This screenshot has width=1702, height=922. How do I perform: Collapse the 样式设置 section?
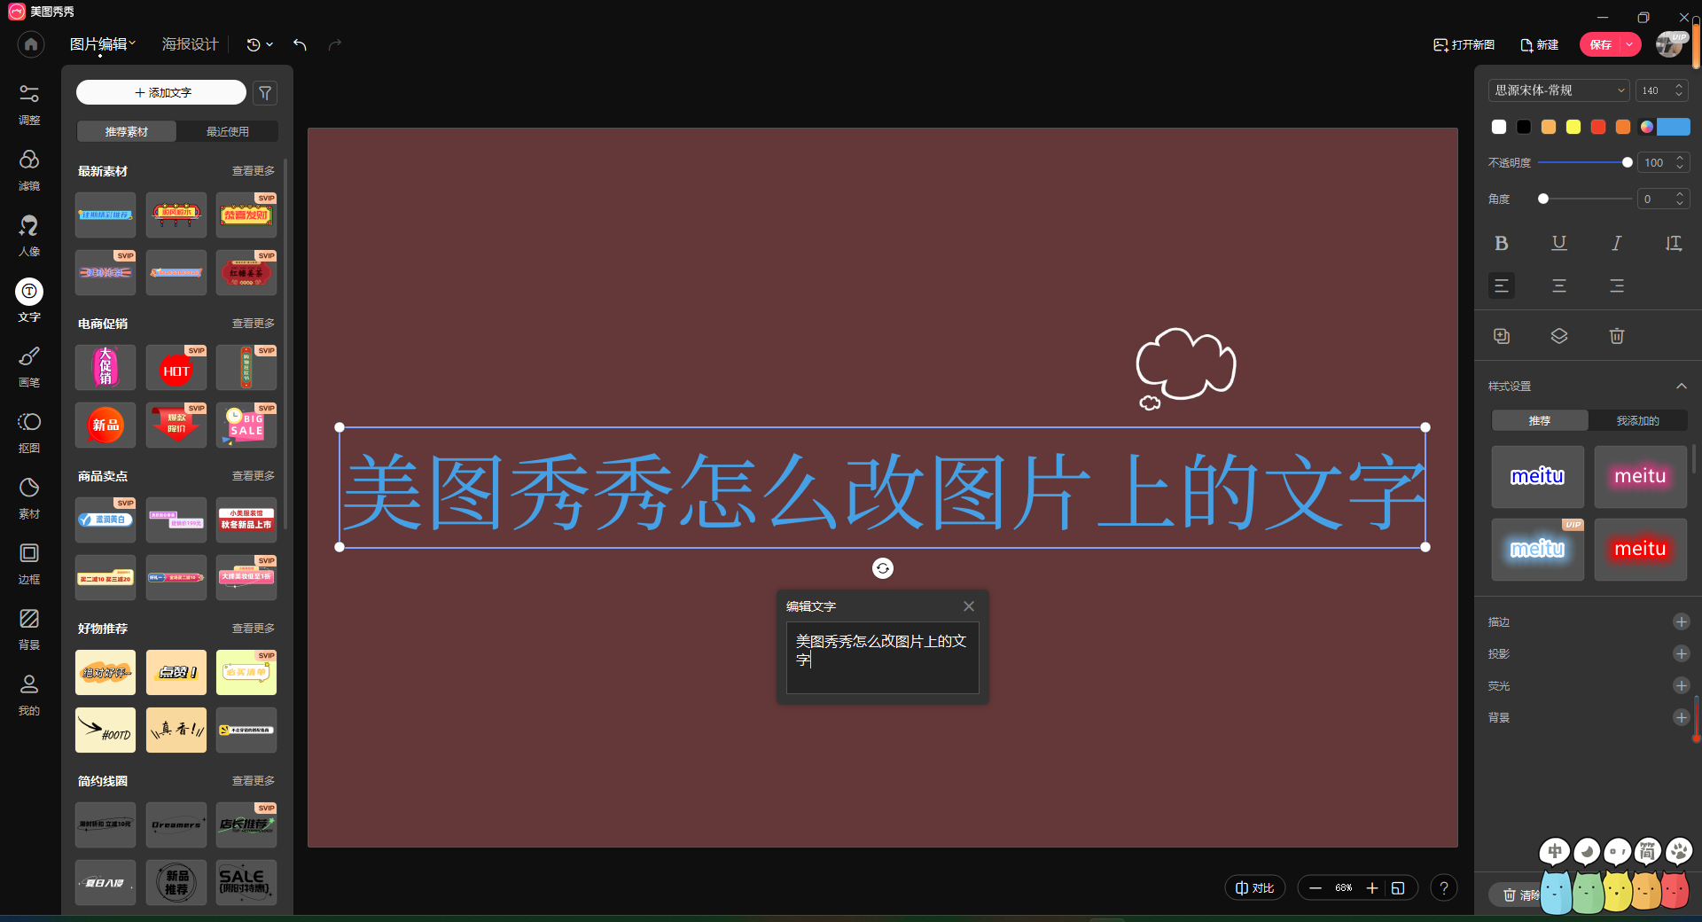1682,387
